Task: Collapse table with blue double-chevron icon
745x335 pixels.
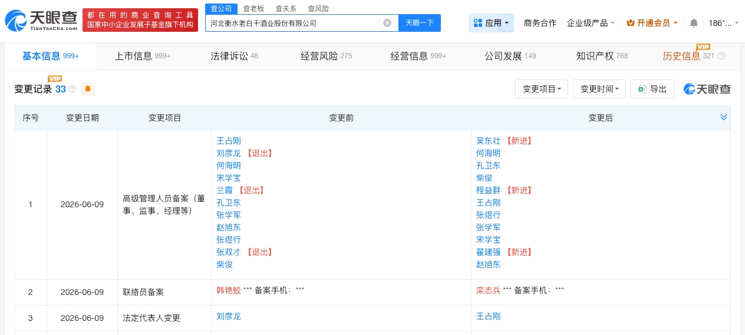Action: coord(724,117)
